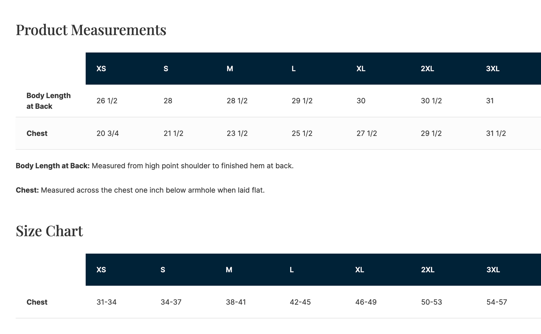The width and height of the screenshot is (541, 334).
Task: Click the Size Chart heading
Action: pos(49,231)
